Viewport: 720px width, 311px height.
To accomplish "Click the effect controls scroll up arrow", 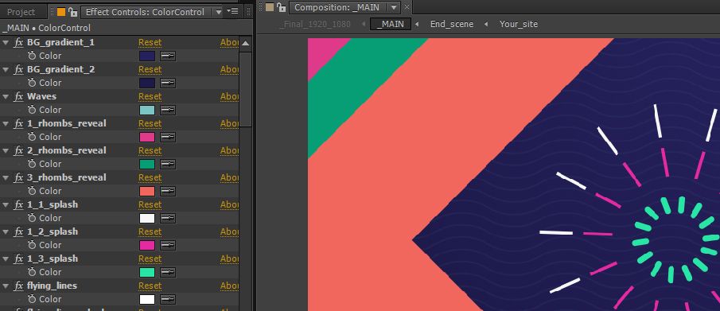I will click(x=246, y=44).
